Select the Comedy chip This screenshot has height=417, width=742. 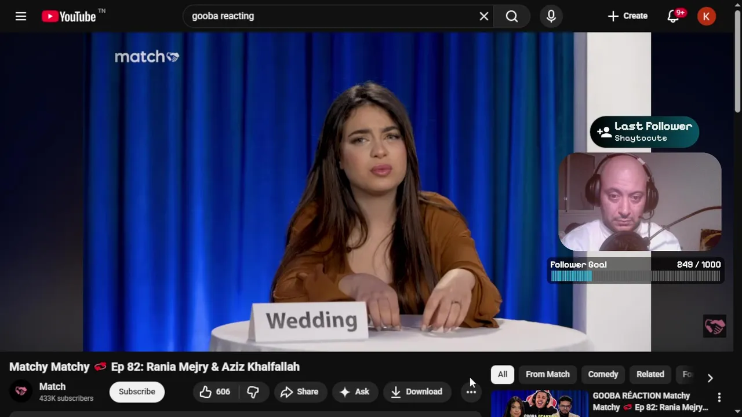(x=603, y=374)
